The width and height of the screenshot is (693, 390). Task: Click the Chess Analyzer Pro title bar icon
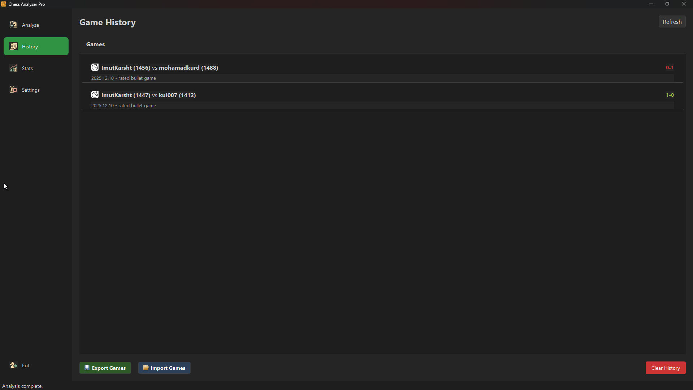click(x=4, y=4)
